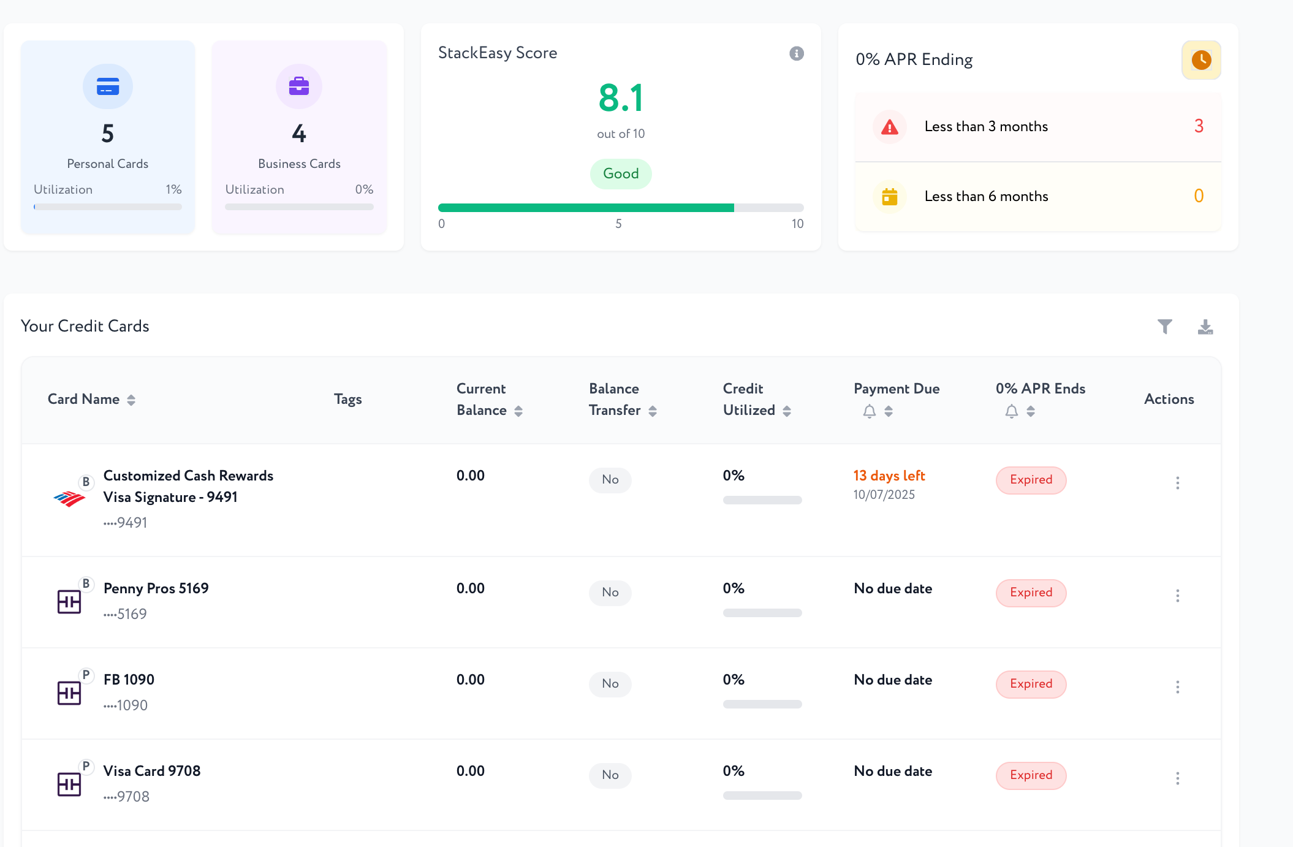Click the Business Cards briefcase icon
The image size is (1293, 847).
[x=299, y=86]
